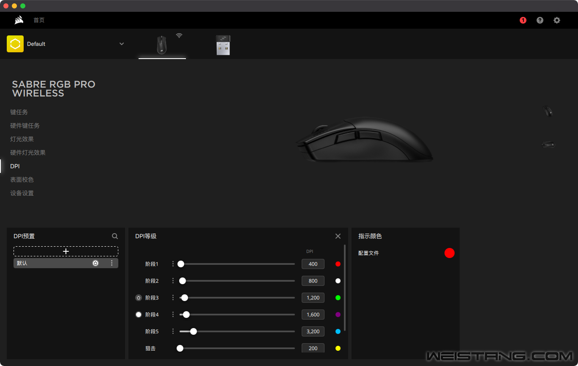Change 阶段3 green color swatch
This screenshot has height=366, width=578.
pos(338,298)
